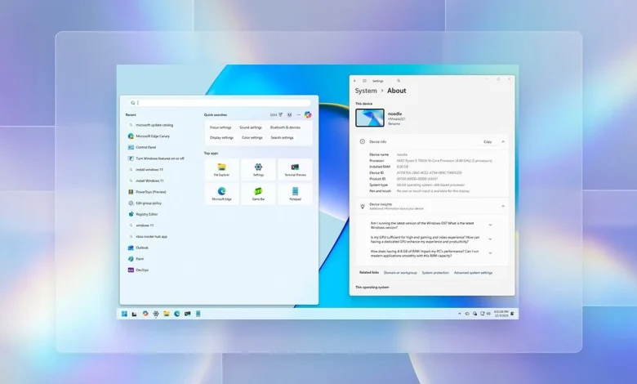Click Rename under the noodle device name

[x=394, y=124]
